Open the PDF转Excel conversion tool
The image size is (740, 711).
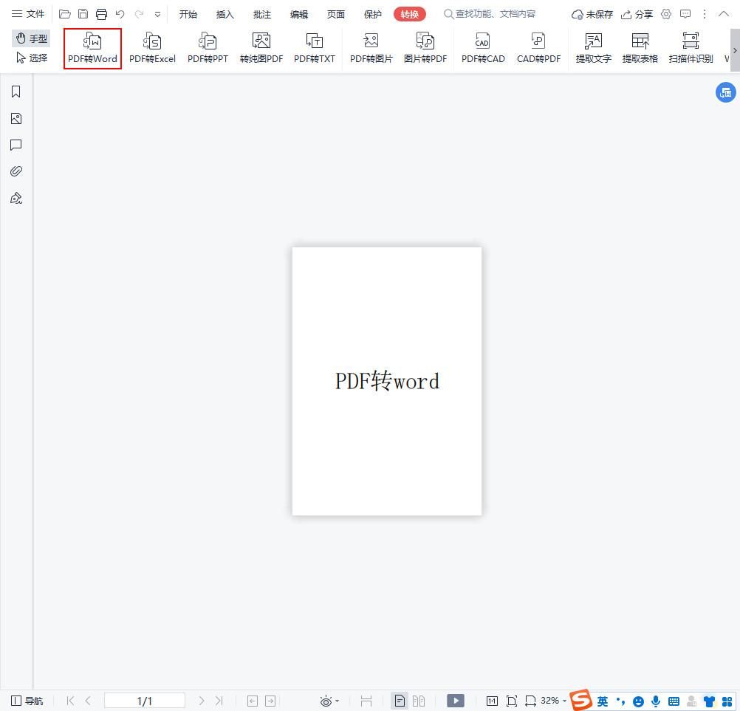click(x=152, y=47)
